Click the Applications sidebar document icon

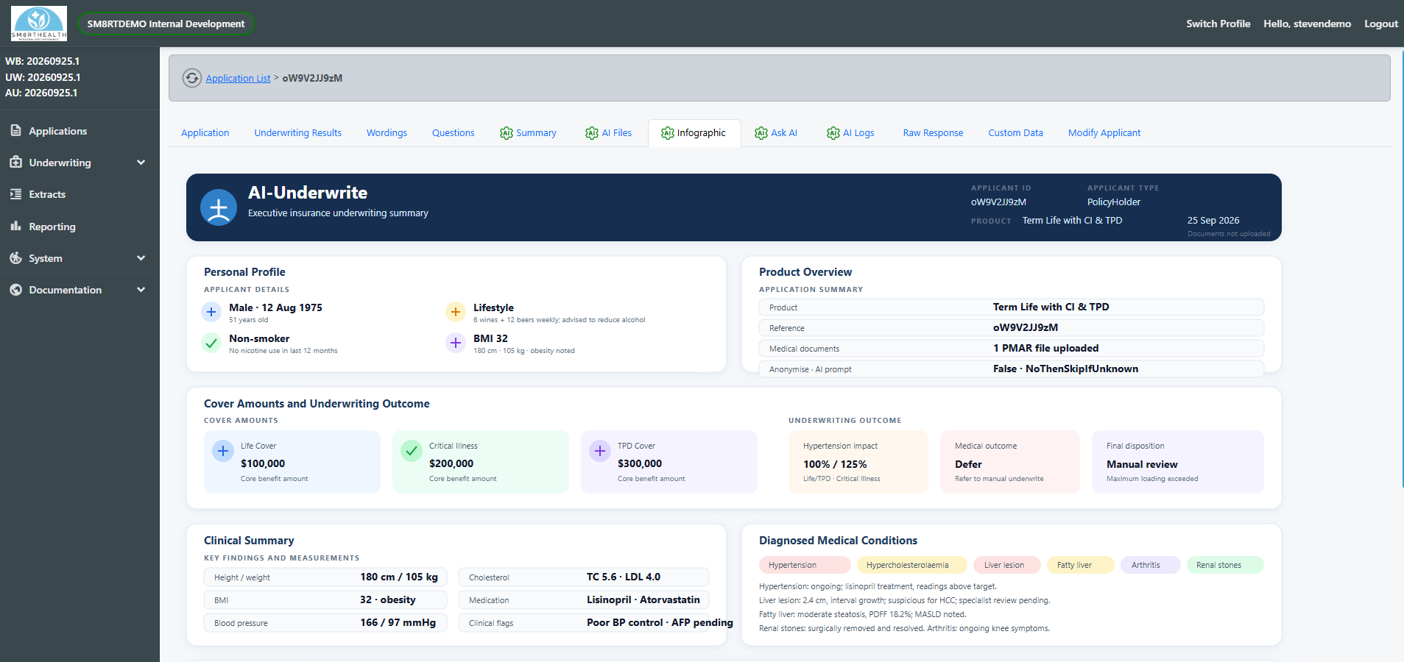tap(15, 130)
